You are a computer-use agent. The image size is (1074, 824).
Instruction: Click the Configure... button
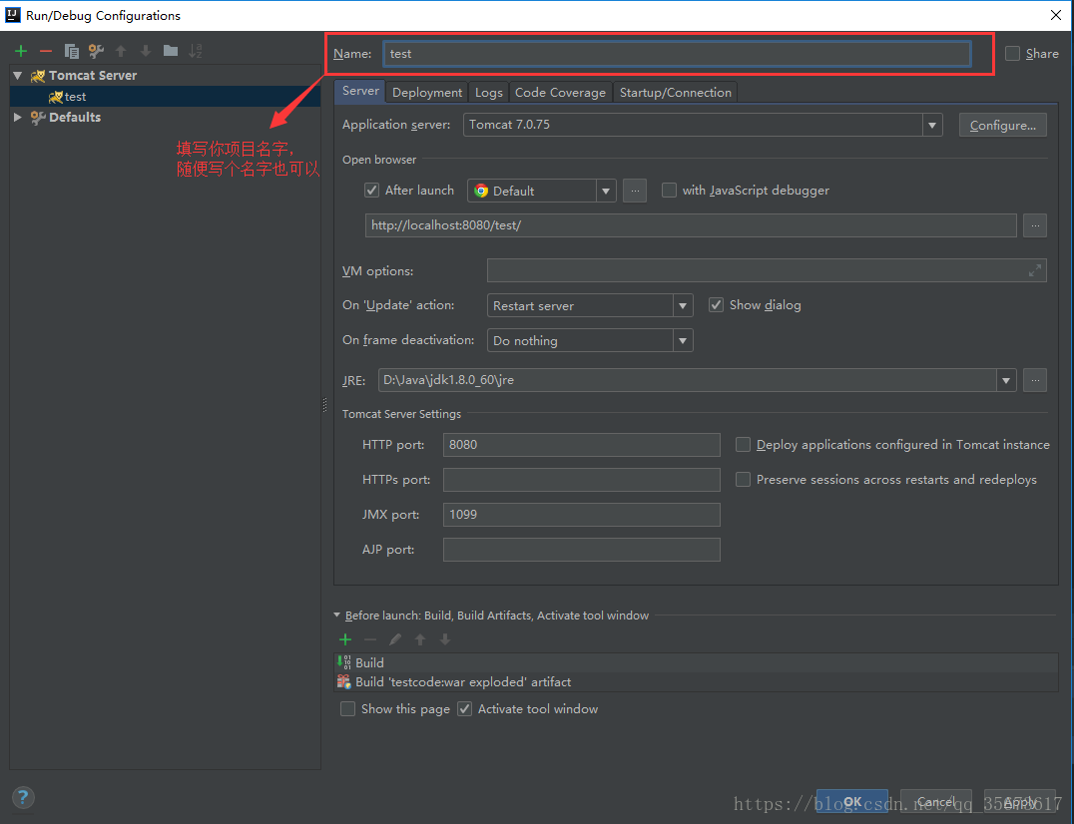[1003, 126]
